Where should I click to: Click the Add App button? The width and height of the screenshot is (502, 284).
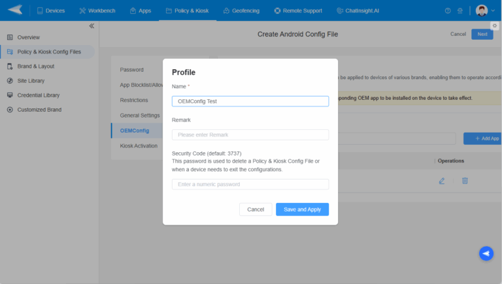click(x=483, y=138)
